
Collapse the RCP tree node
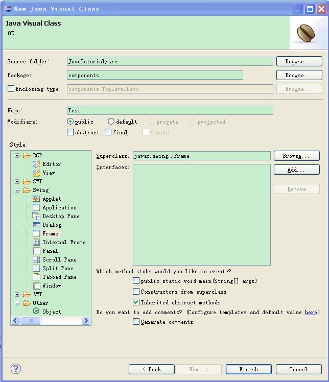(x=17, y=155)
